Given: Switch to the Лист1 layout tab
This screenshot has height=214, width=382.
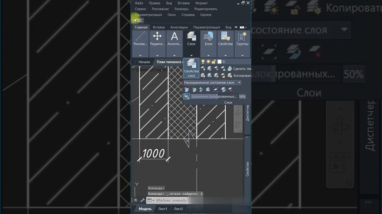Looking at the screenshot, I should [x=163, y=209].
